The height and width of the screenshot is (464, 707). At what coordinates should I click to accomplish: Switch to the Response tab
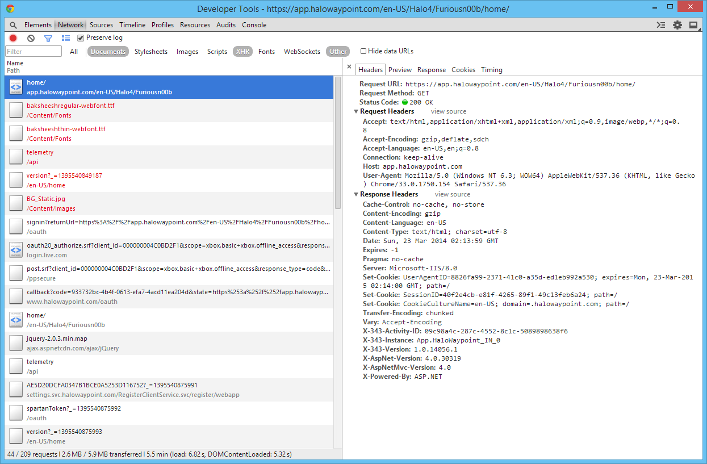[x=432, y=70]
